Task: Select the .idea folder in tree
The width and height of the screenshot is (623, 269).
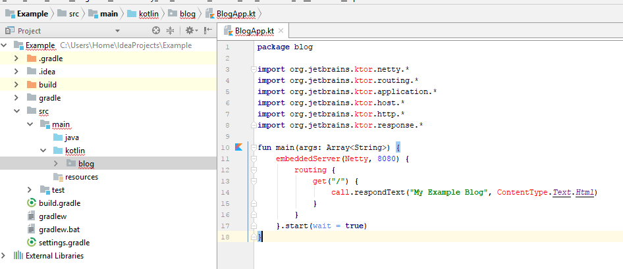Action: click(x=47, y=72)
